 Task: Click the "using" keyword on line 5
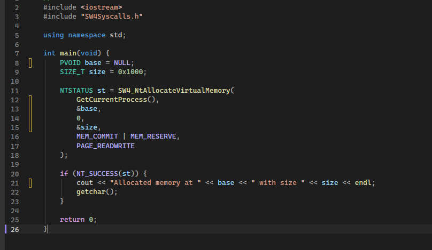pos(53,35)
